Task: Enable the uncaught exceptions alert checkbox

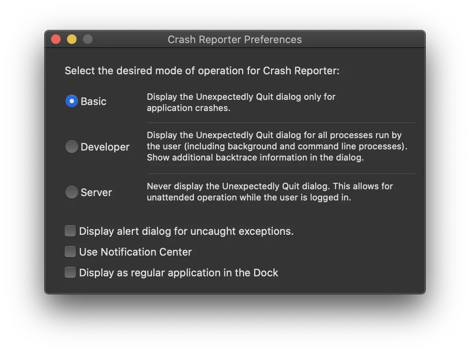Action: 70,231
